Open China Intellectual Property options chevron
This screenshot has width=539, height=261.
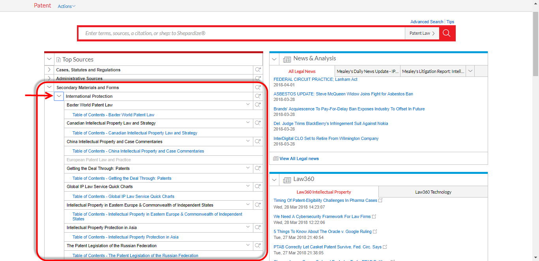pyautogui.click(x=248, y=141)
